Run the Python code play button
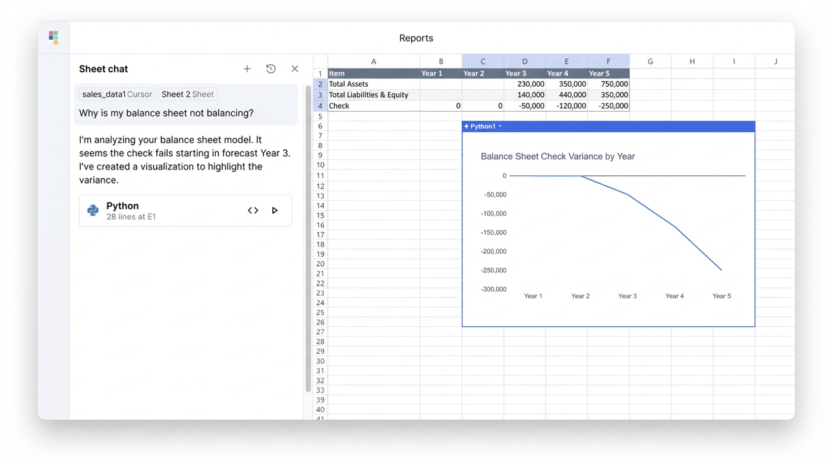The width and height of the screenshot is (832, 464). (x=275, y=210)
